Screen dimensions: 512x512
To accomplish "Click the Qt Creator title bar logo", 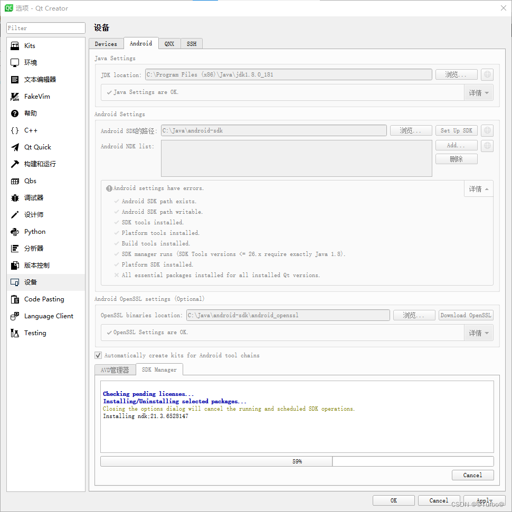I will coord(9,8).
